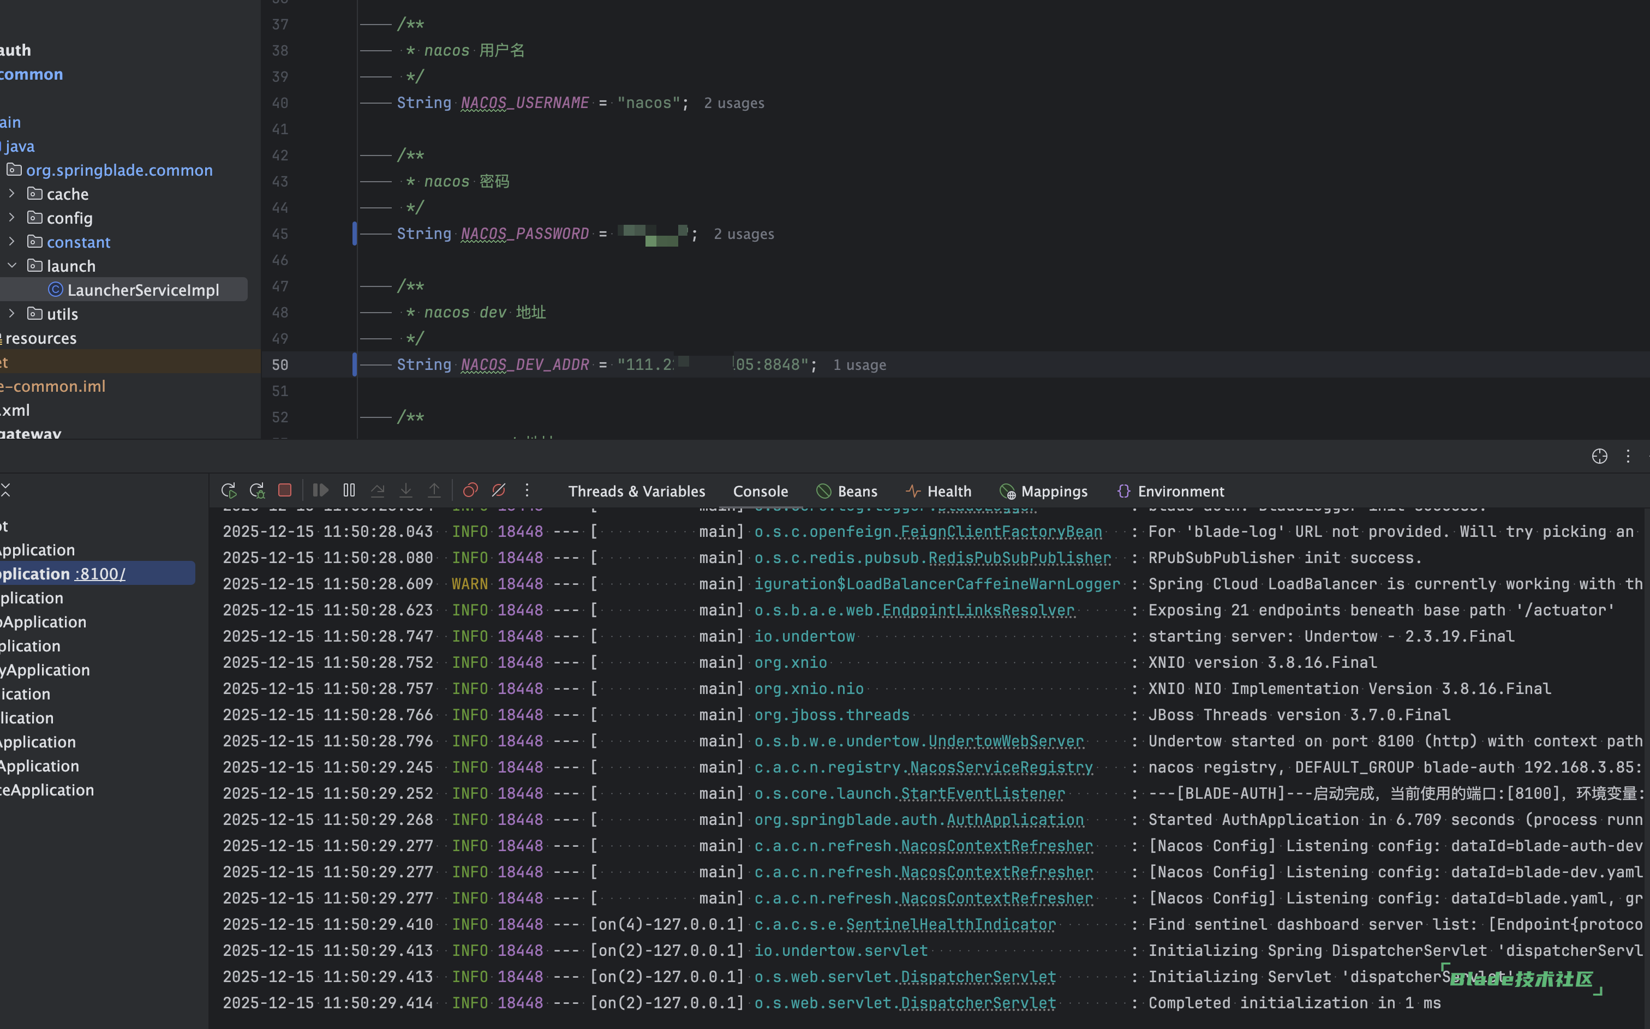The image size is (1650, 1029).
Task: Click the Rerun in debug mode icon
Action: point(257,490)
